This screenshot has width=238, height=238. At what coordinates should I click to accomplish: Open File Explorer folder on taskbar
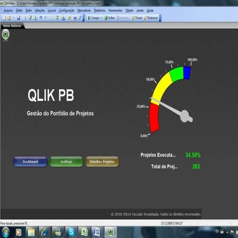pos(31,232)
